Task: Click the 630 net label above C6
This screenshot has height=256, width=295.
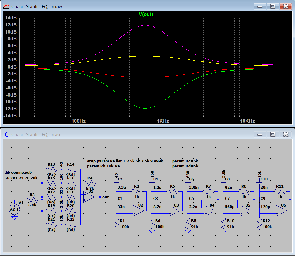Action: tap(188, 174)
